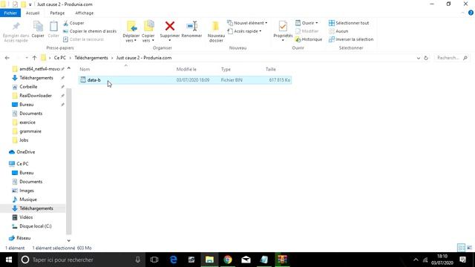Screen dimensions: 475x267
Task: Select Copier le chemin d'accès
Action: [x=90, y=31]
